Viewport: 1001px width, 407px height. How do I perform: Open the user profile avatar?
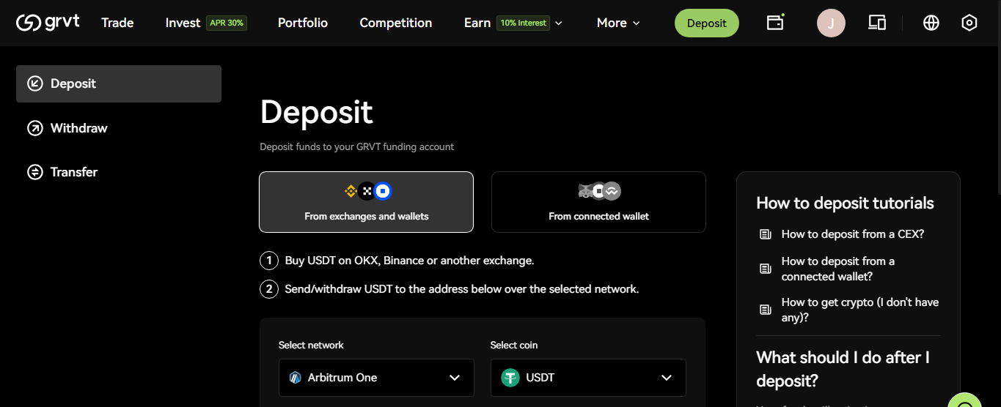click(831, 23)
